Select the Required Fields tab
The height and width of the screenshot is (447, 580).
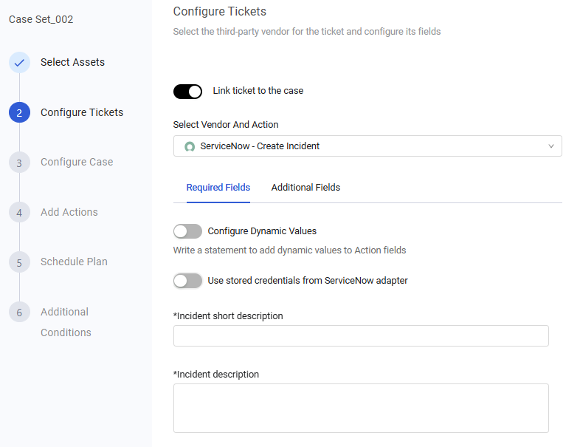pyautogui.click(x=218, y=188)
